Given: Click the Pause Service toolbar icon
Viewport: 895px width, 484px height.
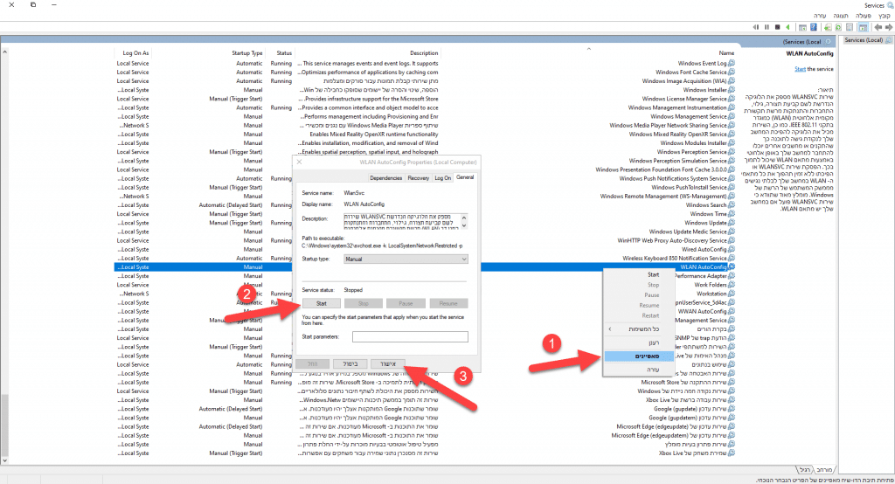Looking at the screenshot, I should click(x=767, y=27).
